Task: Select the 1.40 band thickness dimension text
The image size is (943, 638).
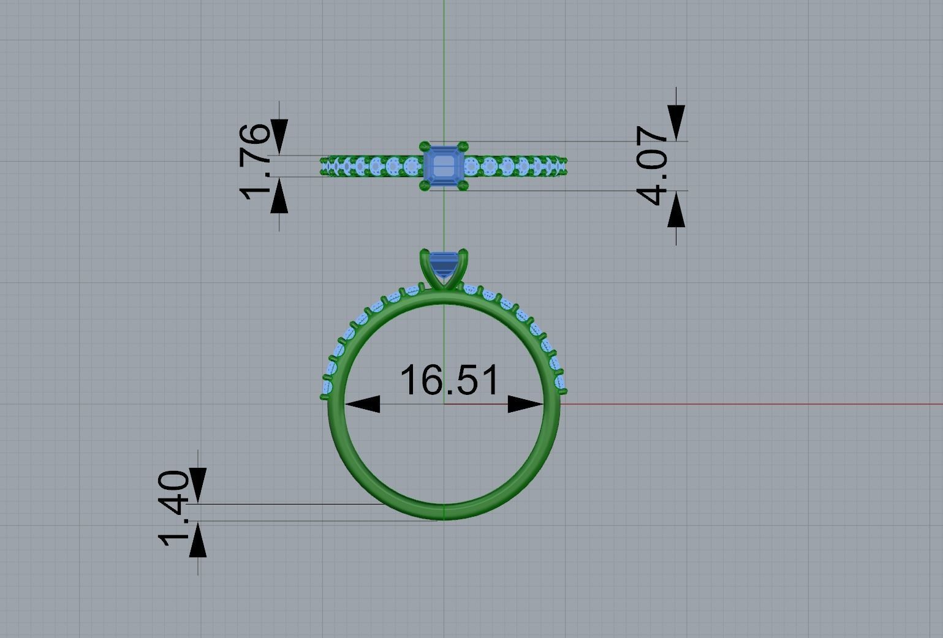Action: pyautogui.click(x=174, y=509)
